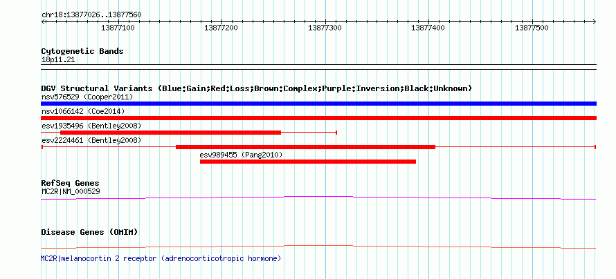Click ruler position 13877200
Viewport: 616px width, 279px height.
point(221,28)
